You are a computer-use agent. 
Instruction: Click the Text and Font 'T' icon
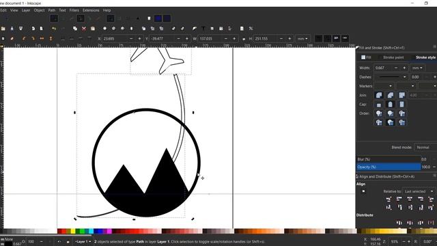[x=203, y=29]
